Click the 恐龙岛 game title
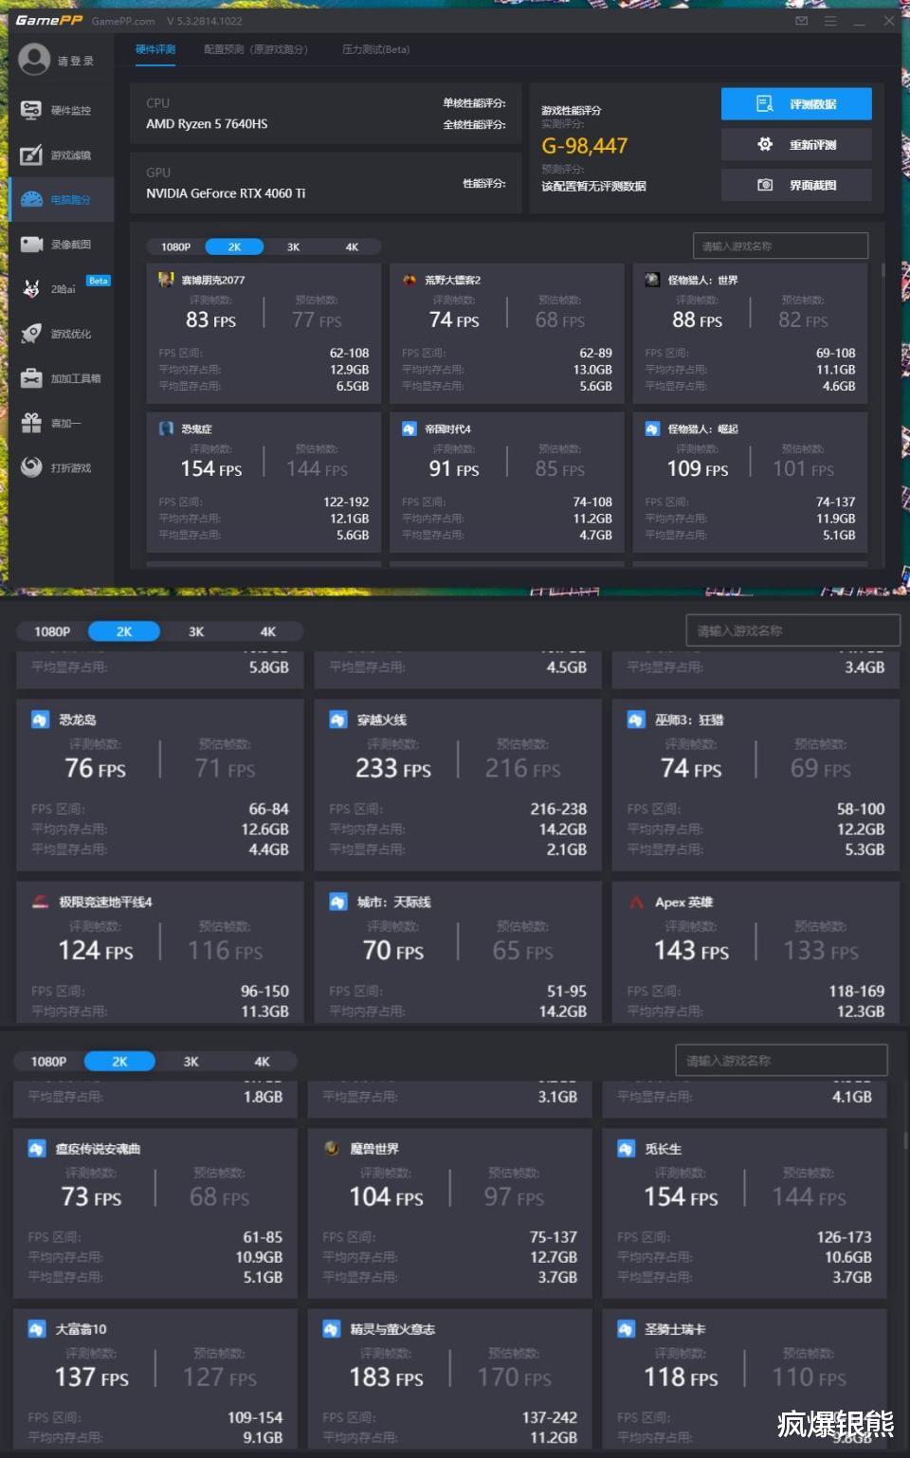The height and width of the screenshot is (1458, 910). pos(78,720)
